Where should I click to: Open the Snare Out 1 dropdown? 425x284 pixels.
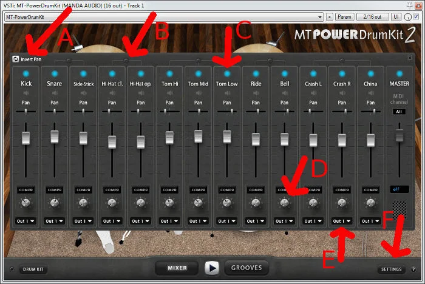54,221
